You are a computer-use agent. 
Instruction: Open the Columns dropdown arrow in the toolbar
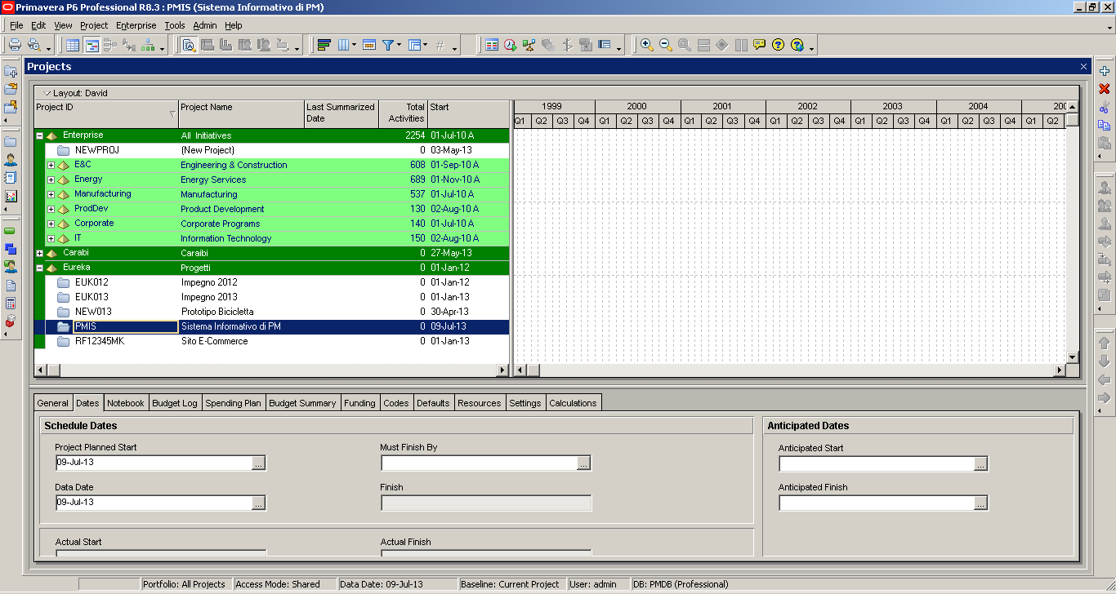(354, 46)
